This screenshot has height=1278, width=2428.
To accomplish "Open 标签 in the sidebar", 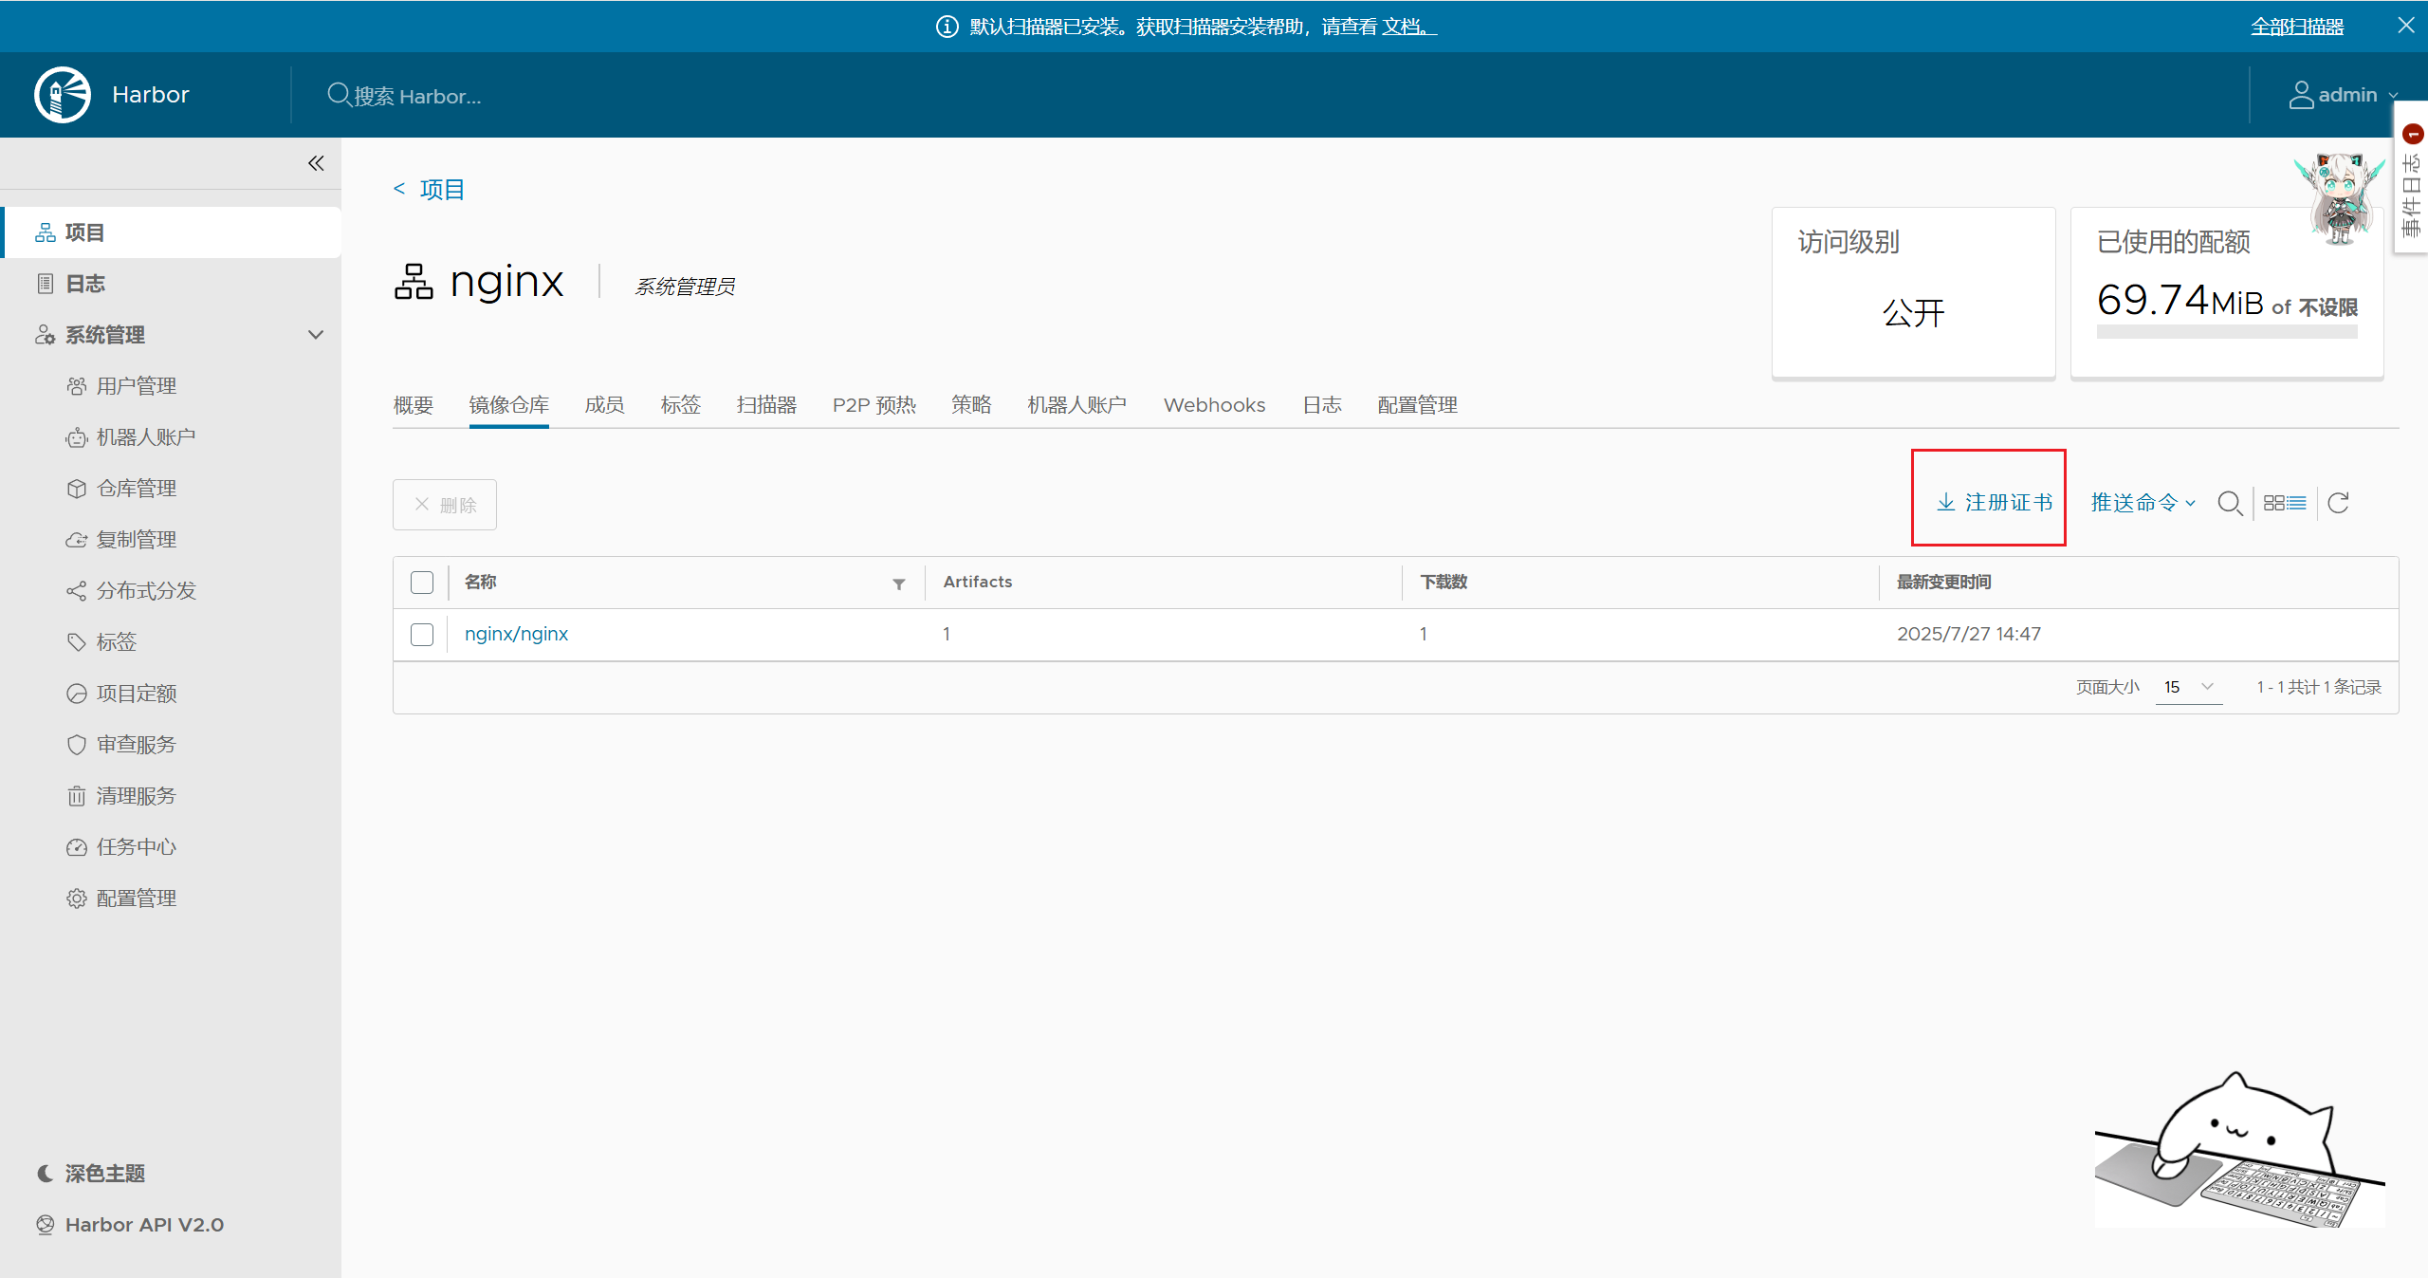I will click(117, 642).
